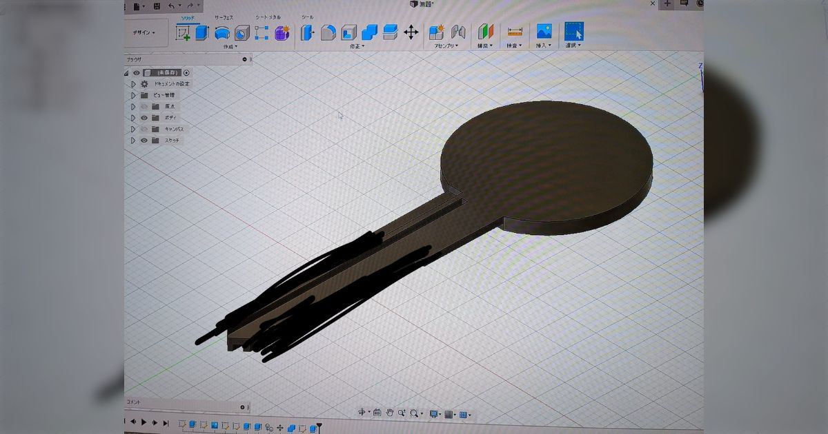Show the 原点 folder via its eye icon

click(144, 107)
